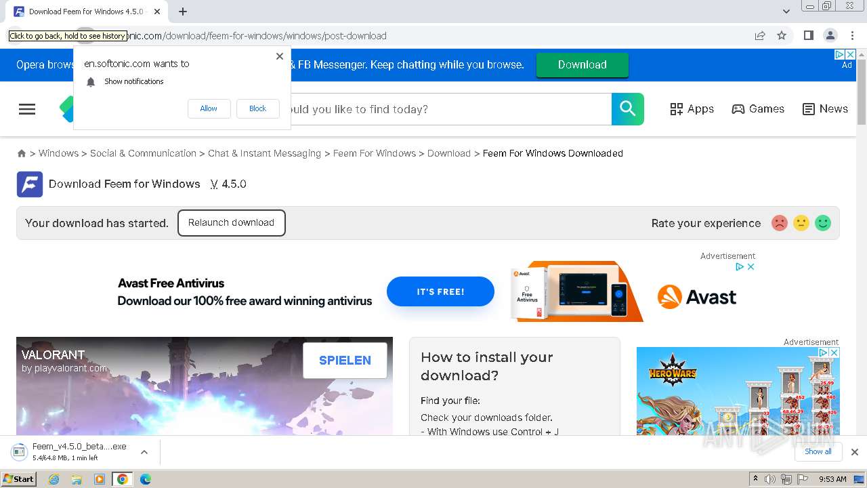Open Chat & Instant Messaging breadcrumb
Viewport: 867px width, 488px height.
point(264,153)
